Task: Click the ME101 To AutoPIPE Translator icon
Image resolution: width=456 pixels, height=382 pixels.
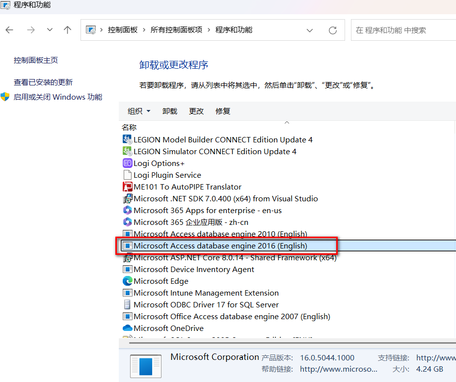Action: tap(128, 187)
